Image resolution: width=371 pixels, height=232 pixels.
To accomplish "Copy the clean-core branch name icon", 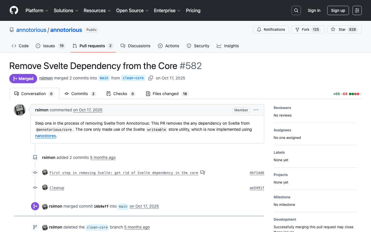I will coord(151,78).
